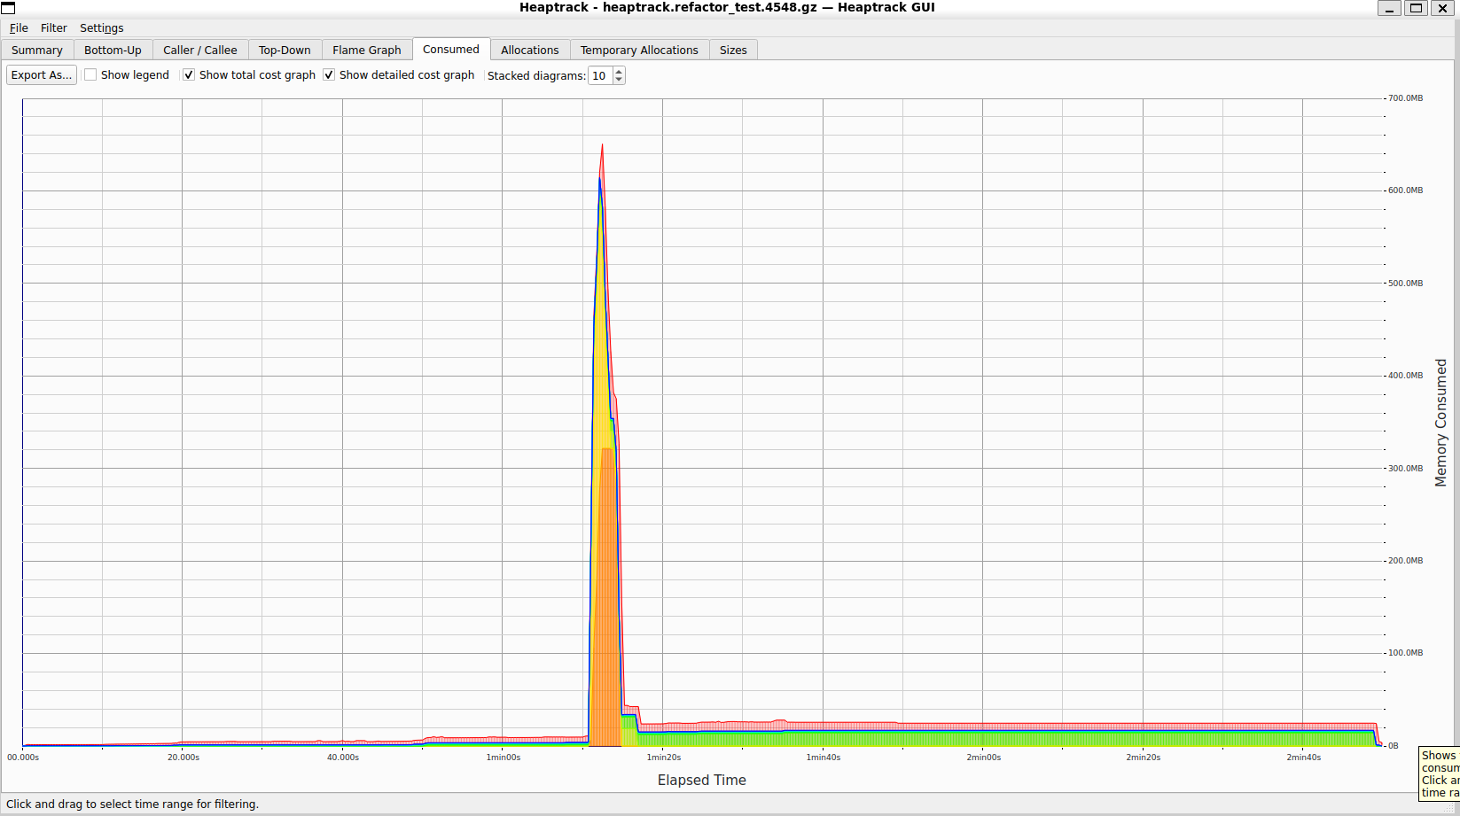The image size is (1460, 816).
Task: Open the File menu
Action: click(19, 28)
